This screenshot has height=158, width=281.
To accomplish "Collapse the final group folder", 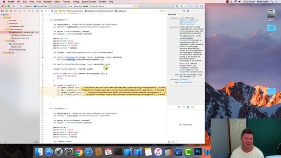I will pos(4,18).
